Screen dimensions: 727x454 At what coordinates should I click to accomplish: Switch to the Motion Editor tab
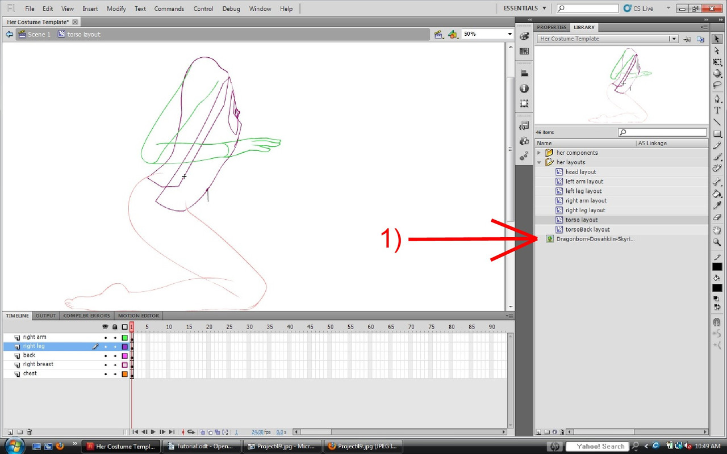point(139,316)
